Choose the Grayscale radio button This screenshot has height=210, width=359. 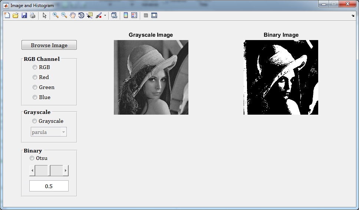(x=34, y=121)
